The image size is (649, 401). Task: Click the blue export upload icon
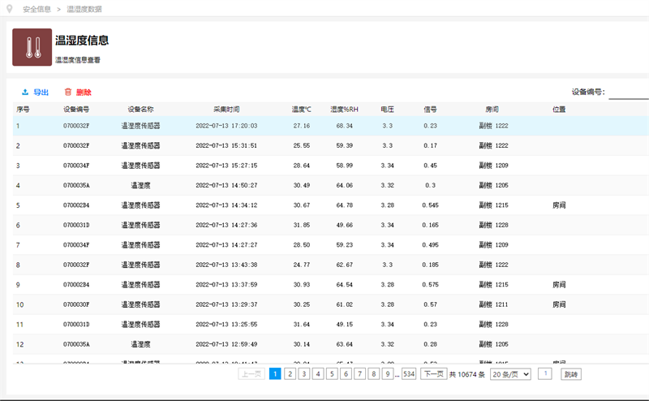[25, 93]
